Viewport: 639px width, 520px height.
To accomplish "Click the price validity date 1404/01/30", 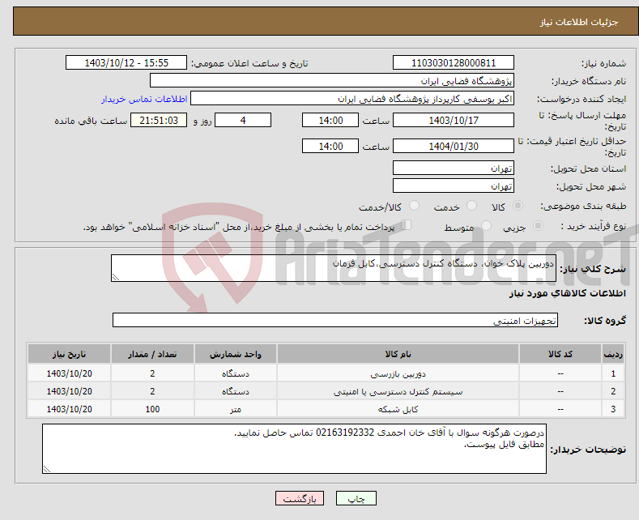I will (x=454, y=146).
